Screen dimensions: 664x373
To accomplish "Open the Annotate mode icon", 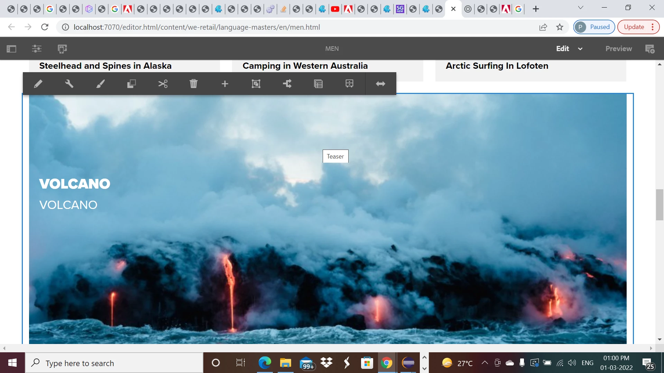I will tap(650, 49).
